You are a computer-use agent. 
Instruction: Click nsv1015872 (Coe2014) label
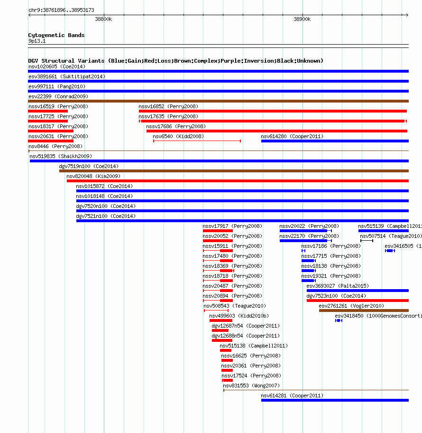click(x=104, y=186)
